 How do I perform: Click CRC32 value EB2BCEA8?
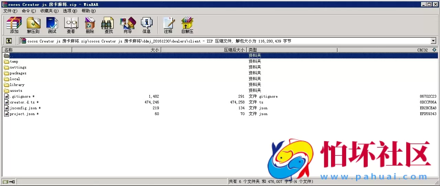point(428,108)
